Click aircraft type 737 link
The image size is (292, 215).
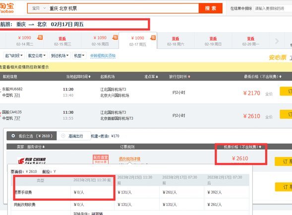point(17,118)
